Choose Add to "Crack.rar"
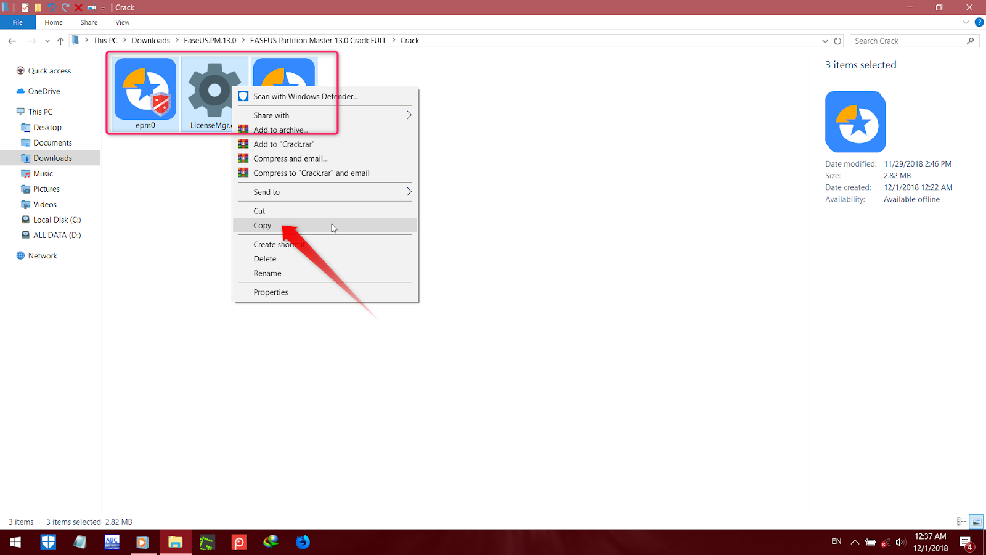 (x=325, y=144)
